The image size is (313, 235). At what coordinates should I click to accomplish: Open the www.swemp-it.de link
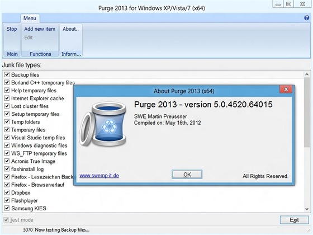[99, 176]
